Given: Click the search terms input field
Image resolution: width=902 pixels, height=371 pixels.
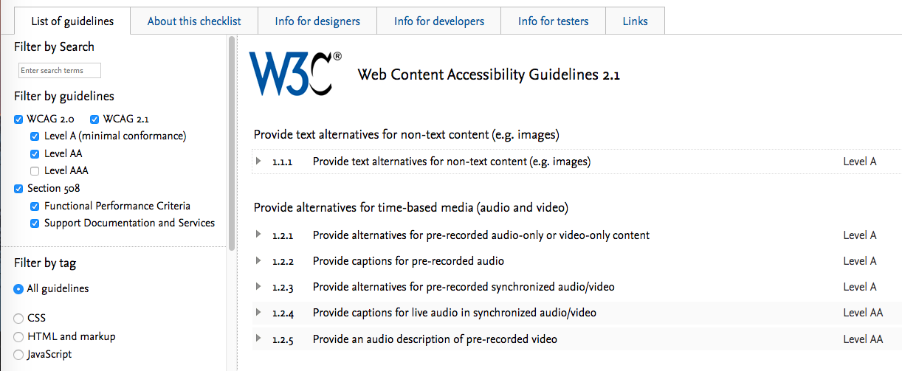Looking at the screenshot, I should (60, 71).
